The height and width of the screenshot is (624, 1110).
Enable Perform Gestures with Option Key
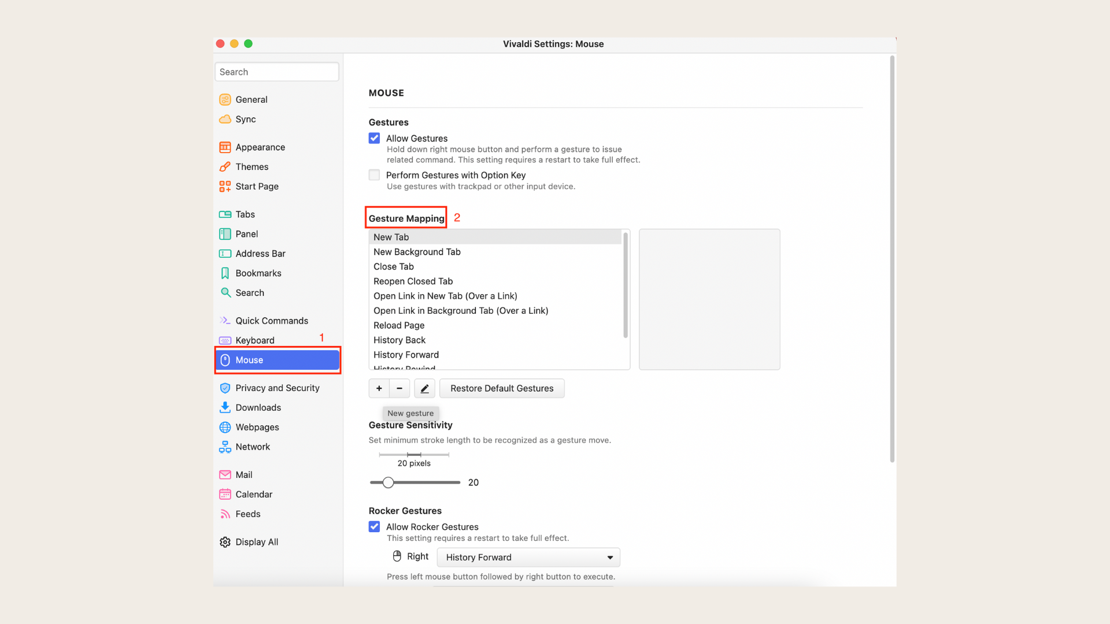coord(374,175)
